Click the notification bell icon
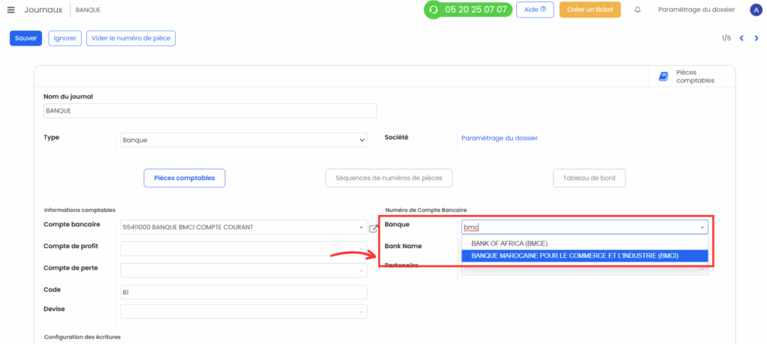This screenshot has height=344, width=767. pos(637,10)
